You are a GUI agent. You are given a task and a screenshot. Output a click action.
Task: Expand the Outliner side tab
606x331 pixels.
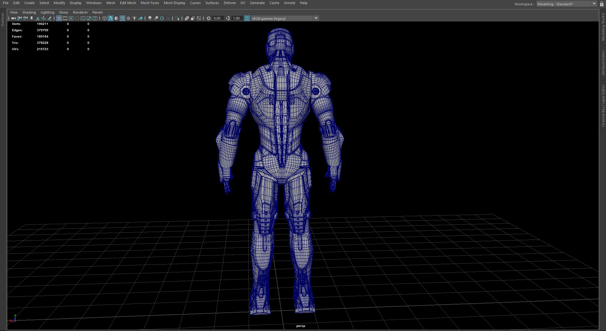tap(3, 20)
